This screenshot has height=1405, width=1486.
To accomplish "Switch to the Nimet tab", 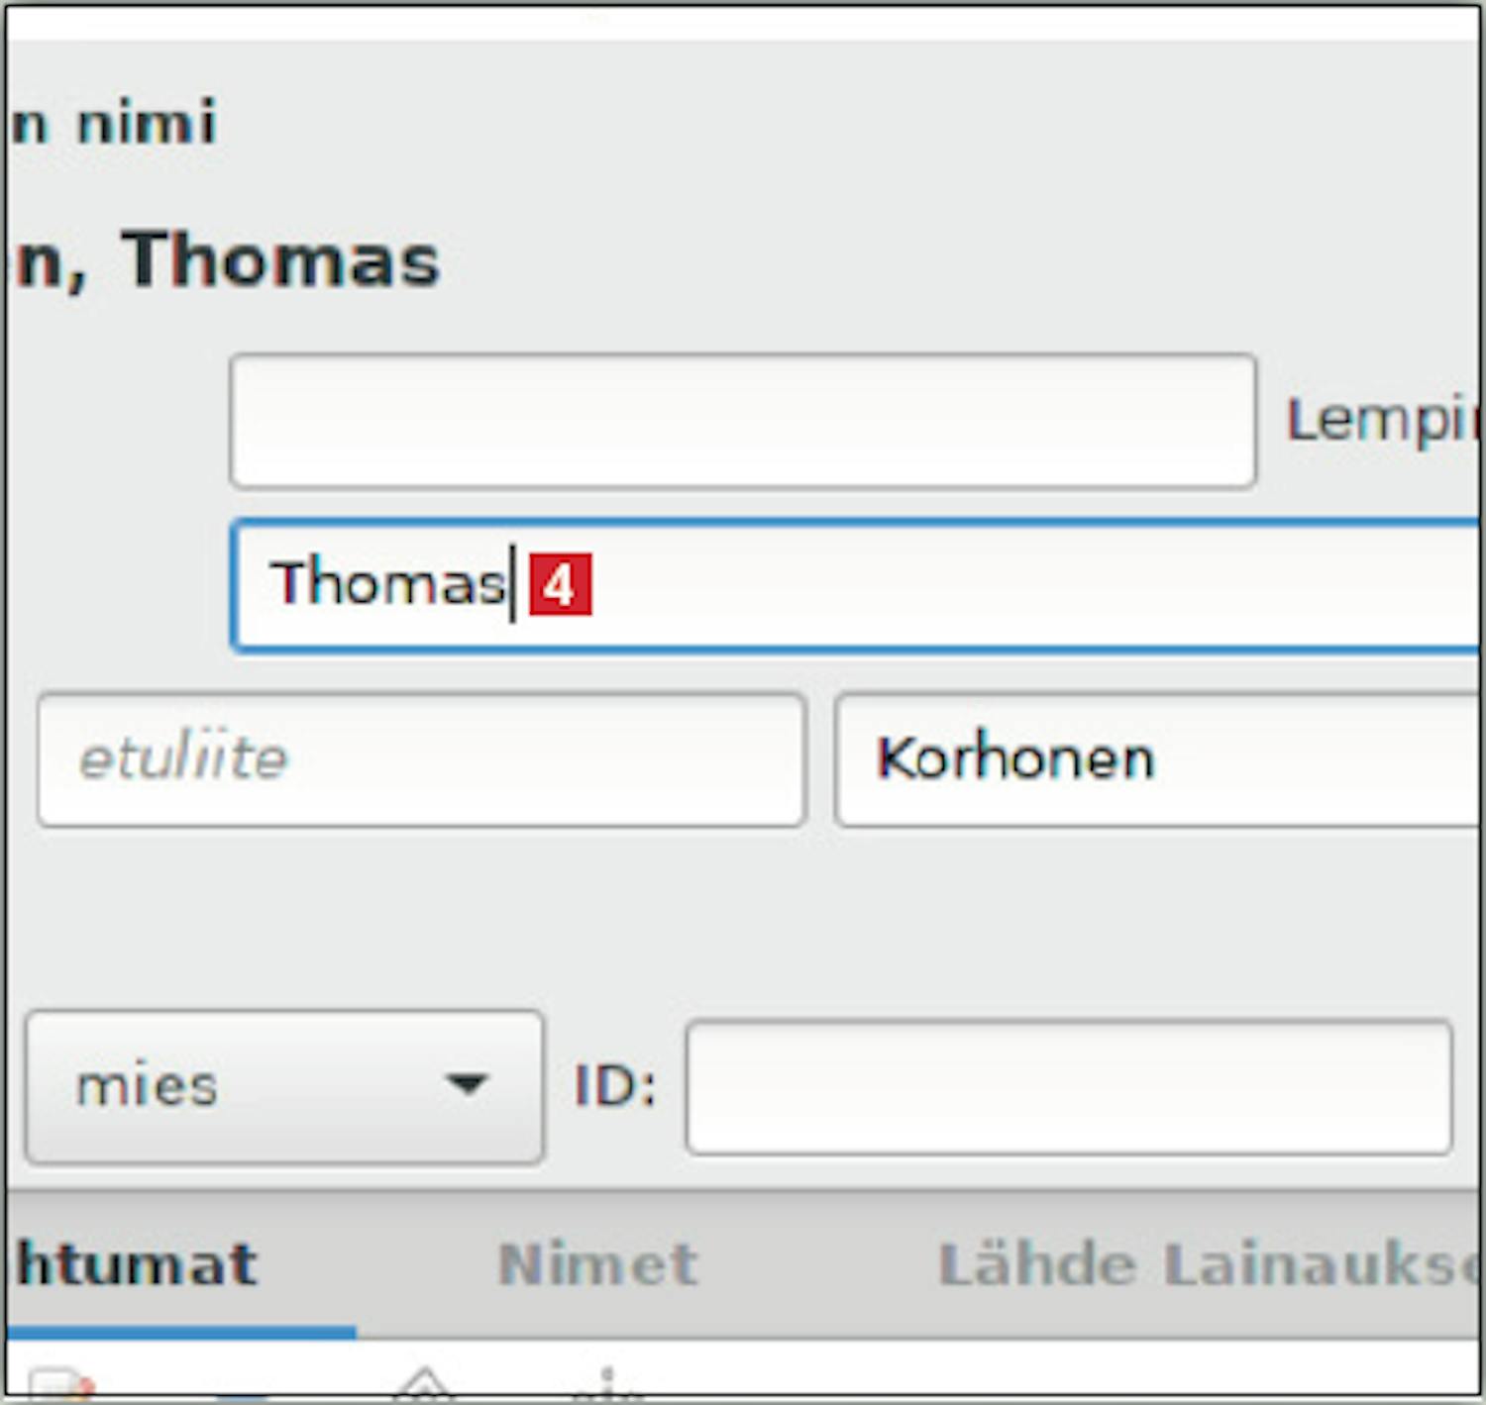I will click(x=597, y=1264).
